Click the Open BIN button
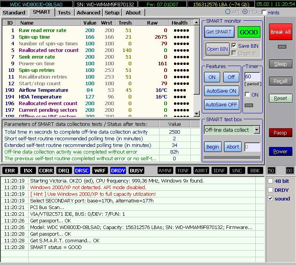 (x=217, y=49)
